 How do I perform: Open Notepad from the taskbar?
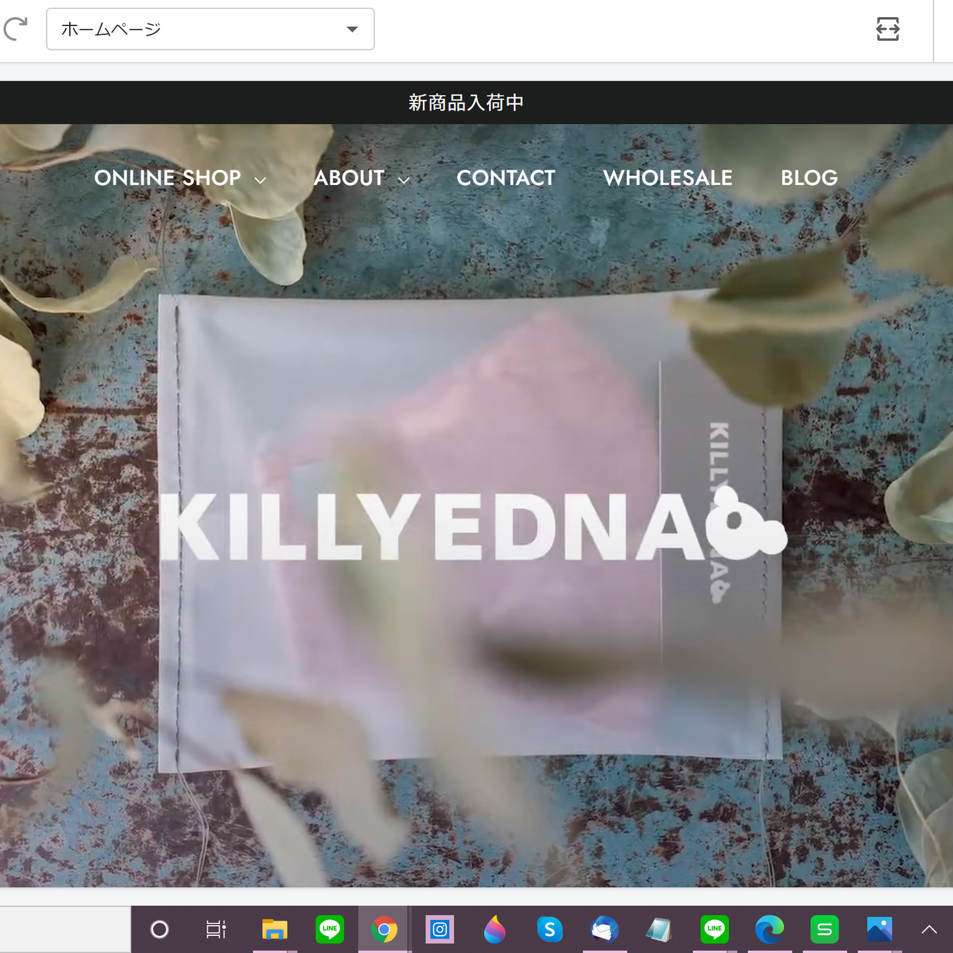(x=659, y=929)
